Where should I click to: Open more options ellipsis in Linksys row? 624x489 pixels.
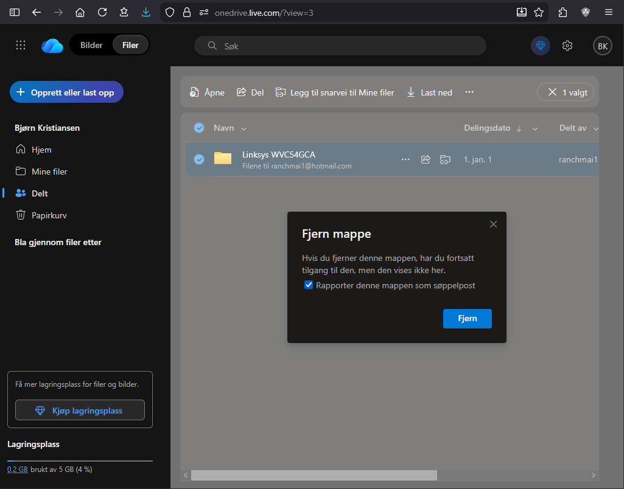click(405, 159)
